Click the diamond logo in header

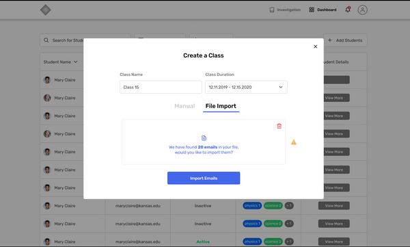click(46, 10)
